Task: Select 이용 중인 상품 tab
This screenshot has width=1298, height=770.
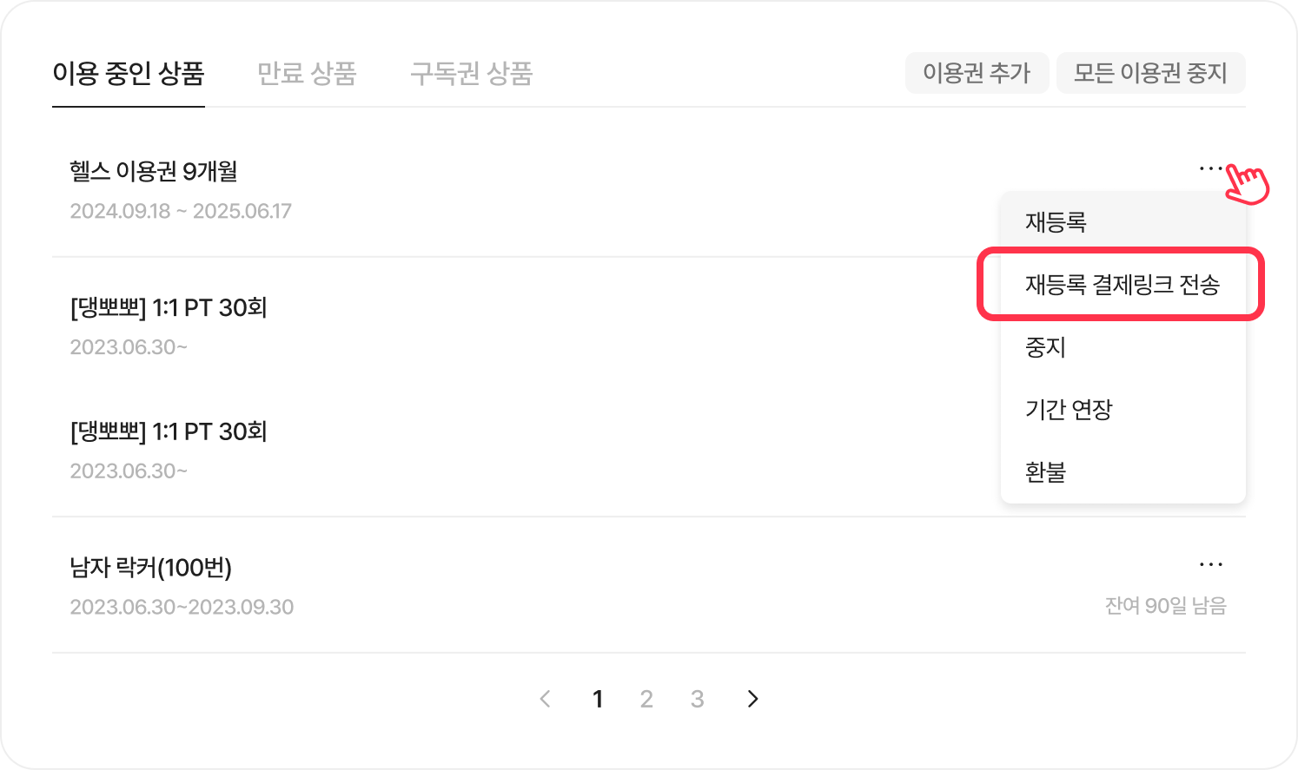Action: point(129,74)
